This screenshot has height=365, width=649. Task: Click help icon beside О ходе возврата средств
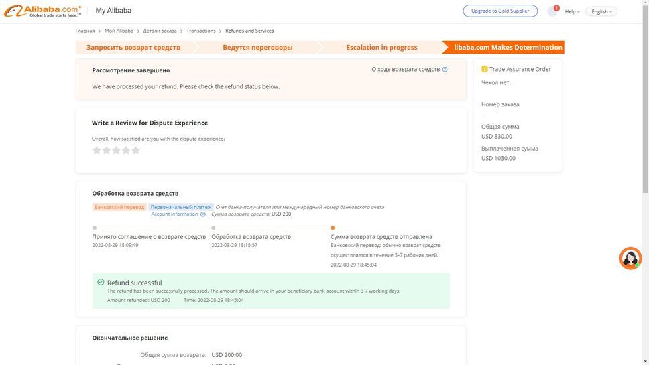coord(445,70)
